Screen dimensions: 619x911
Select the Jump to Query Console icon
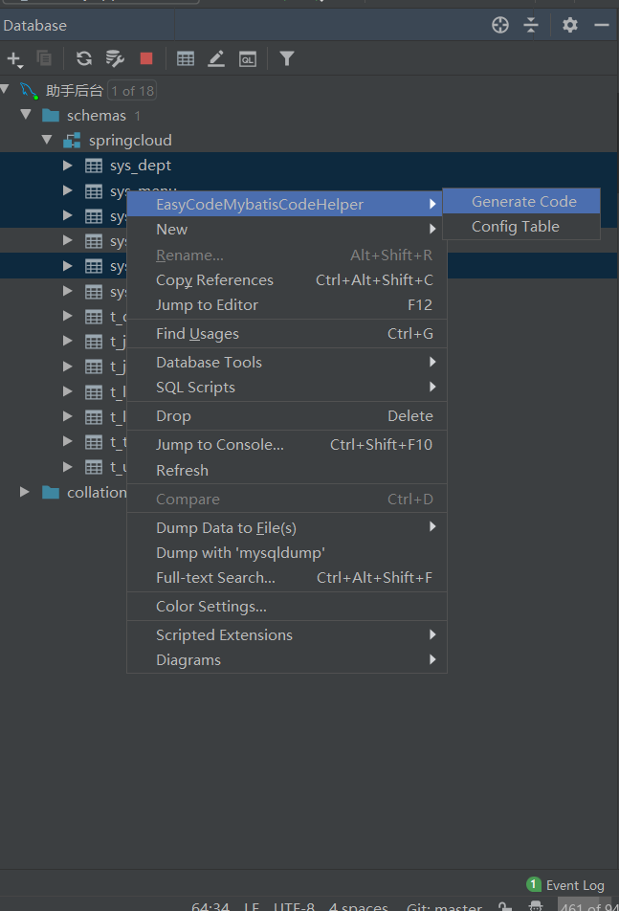tap(247, 58)
